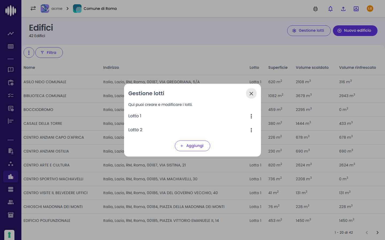
Task: Click the upload icon in top bar
Action: (343, 9)
